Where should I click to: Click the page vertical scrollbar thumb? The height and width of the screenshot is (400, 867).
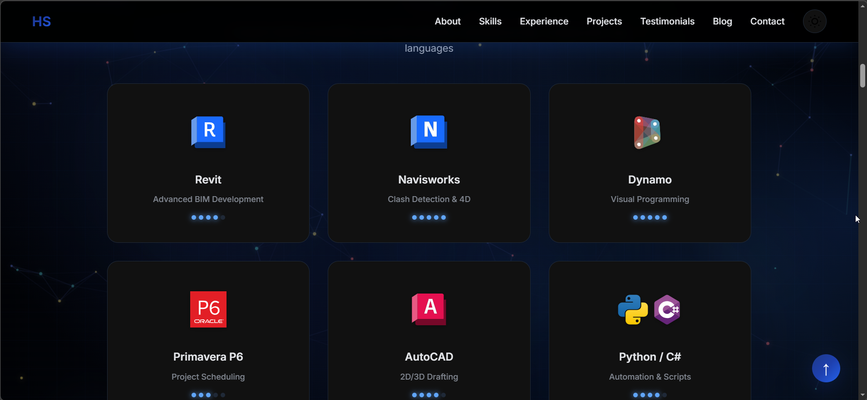coord(862,76)
